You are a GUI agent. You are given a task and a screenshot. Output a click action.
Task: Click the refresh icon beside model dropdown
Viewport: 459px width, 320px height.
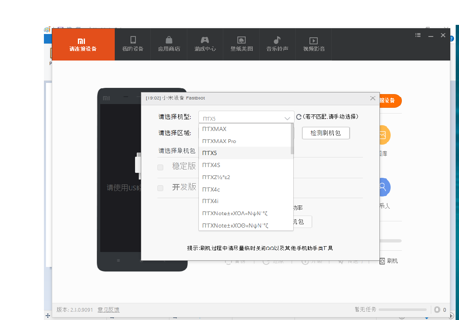(x=299, y=117)
